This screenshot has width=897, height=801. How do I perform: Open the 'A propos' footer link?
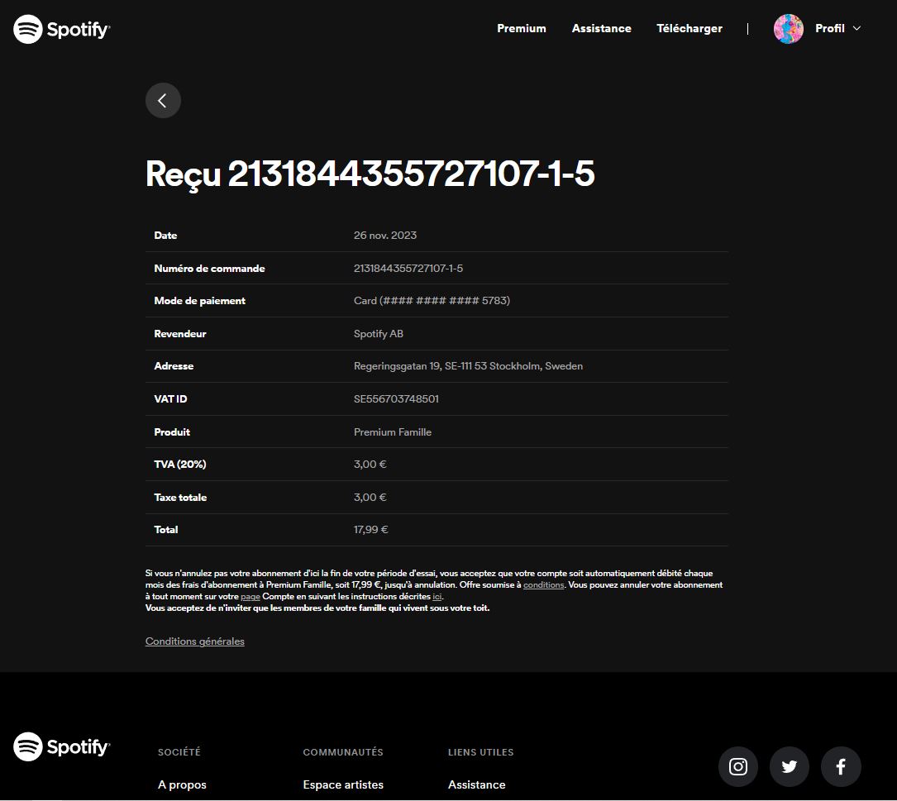(182, 785)
